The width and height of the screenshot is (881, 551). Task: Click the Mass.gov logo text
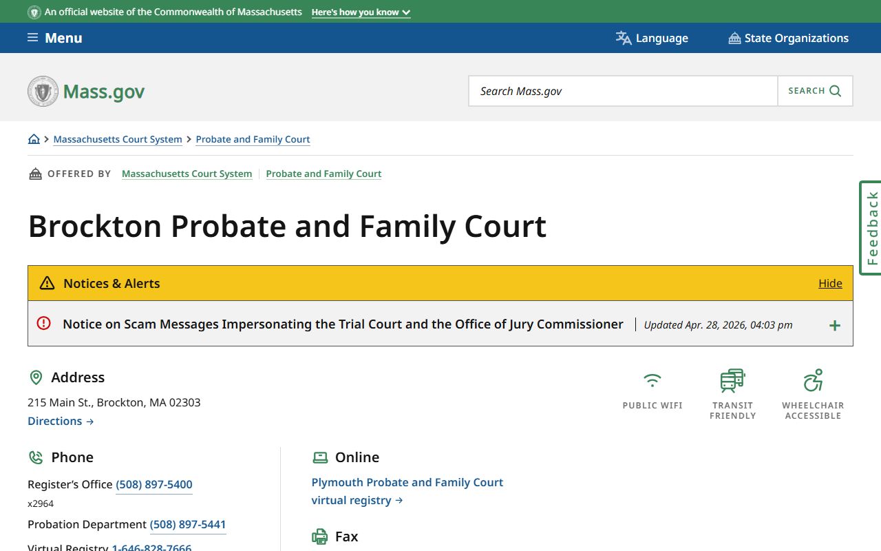pyautogui.click(x=104, y=92)
